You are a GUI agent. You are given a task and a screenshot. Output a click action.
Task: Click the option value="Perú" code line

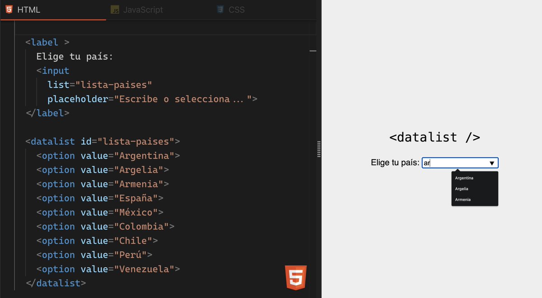coord(94,255)
